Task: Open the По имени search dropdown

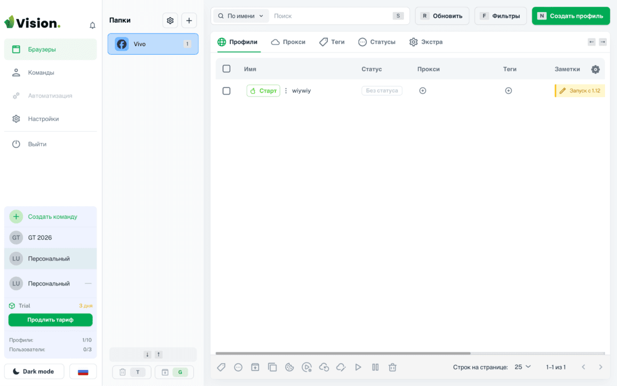Action: [241, 16]
